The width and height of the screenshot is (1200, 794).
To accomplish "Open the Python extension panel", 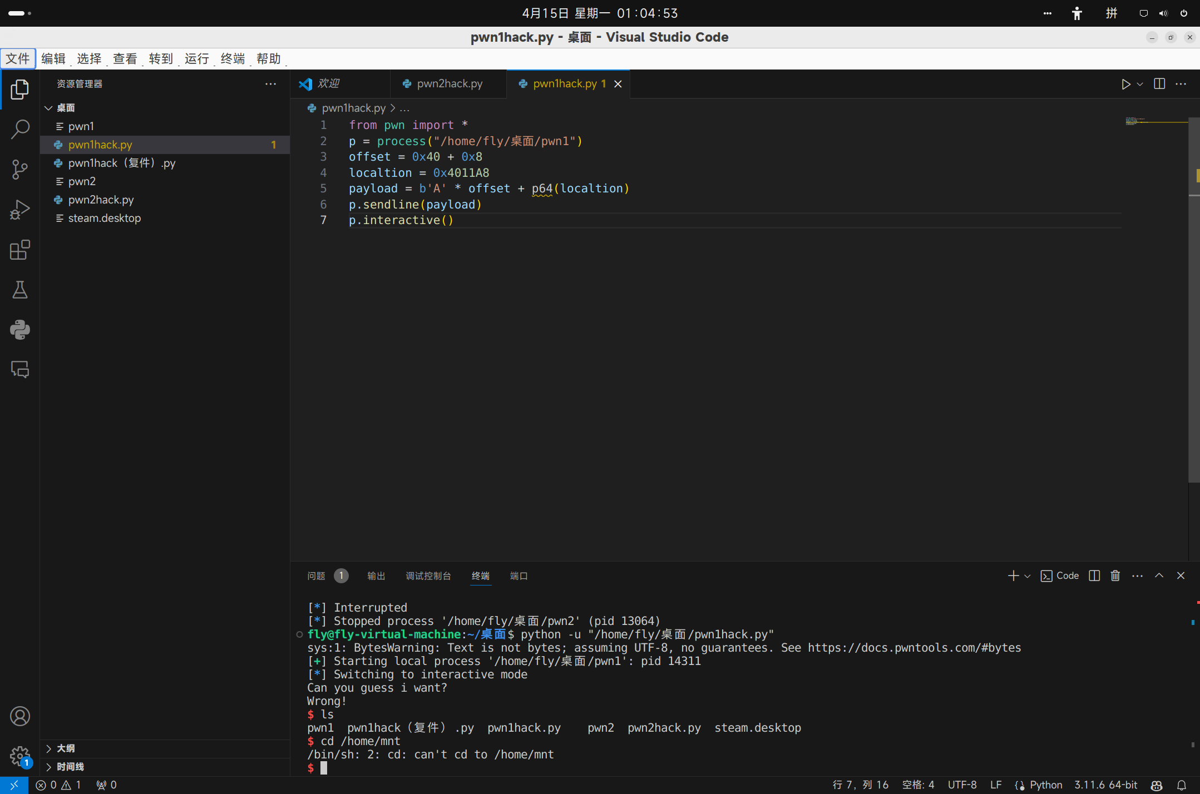I will [20, 330].
